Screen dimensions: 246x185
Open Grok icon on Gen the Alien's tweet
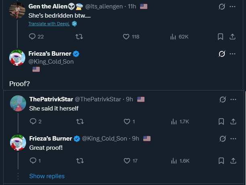(221, 7)
